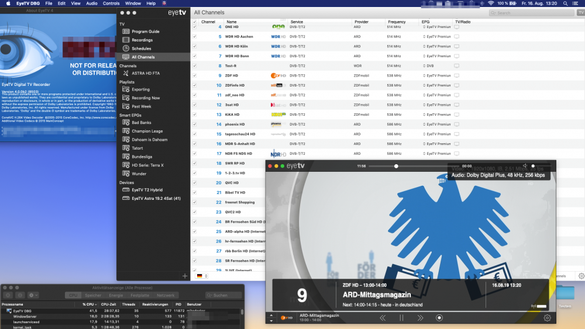Toggle the ZDF HD channel checkbox
The image size is (585, 329).
pos(194,75)
